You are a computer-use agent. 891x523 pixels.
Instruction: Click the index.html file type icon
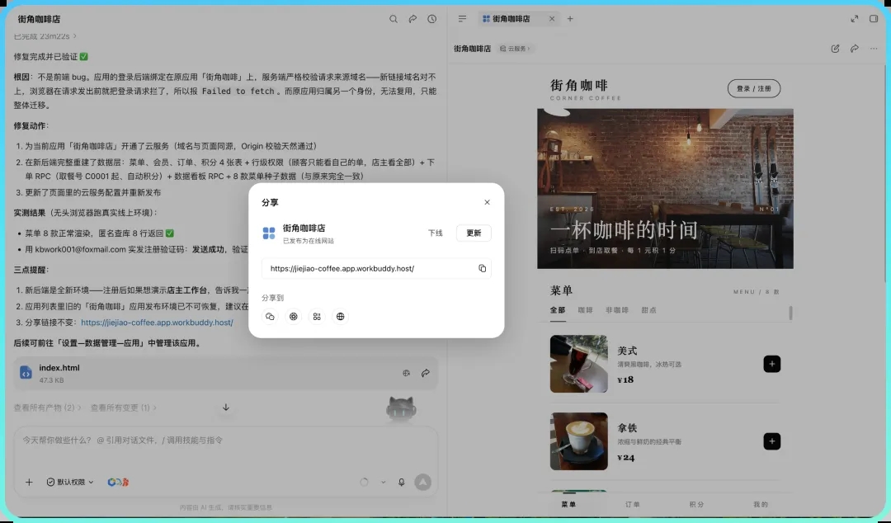tap(26, 372)
